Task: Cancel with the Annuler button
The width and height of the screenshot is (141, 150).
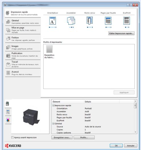Action: 131,146
